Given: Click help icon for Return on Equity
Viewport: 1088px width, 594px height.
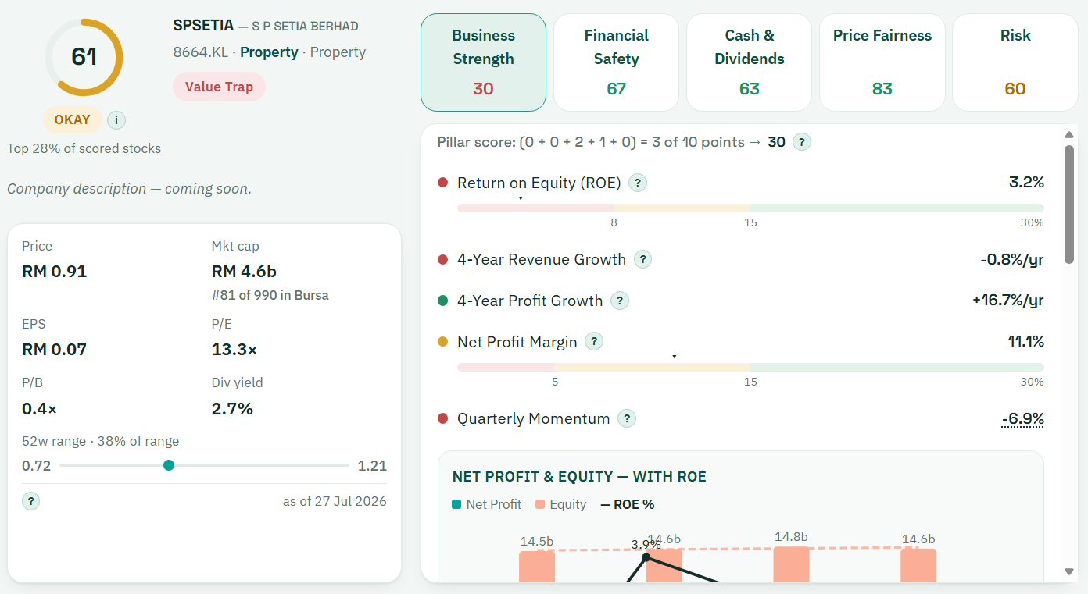Looking at the screenshot, I should coord(638,183).
